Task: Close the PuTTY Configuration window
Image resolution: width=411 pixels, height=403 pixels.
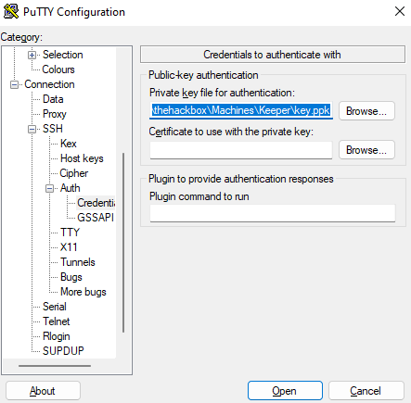Action: pyautogui.click(x=400, y=11)
